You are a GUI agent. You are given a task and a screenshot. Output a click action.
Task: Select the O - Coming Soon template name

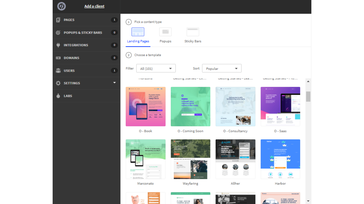tap(190, 131)
